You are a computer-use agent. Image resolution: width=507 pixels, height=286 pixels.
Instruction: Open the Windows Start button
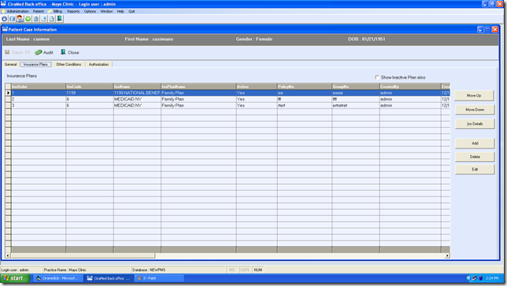point(15,278)
